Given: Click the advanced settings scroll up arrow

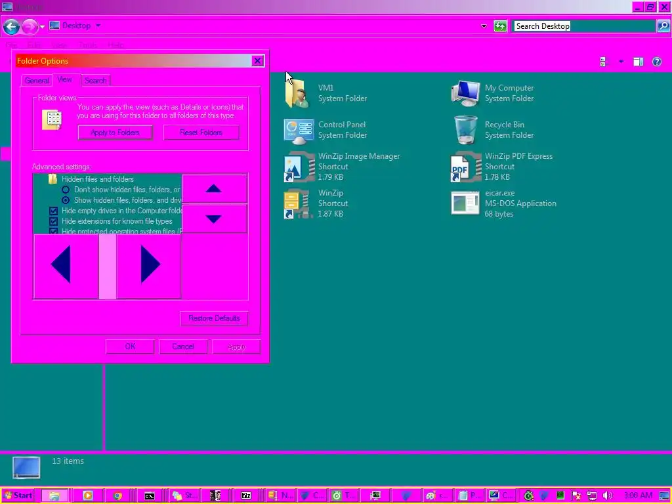Looking at the screenshot, I should tap(215, 188).
